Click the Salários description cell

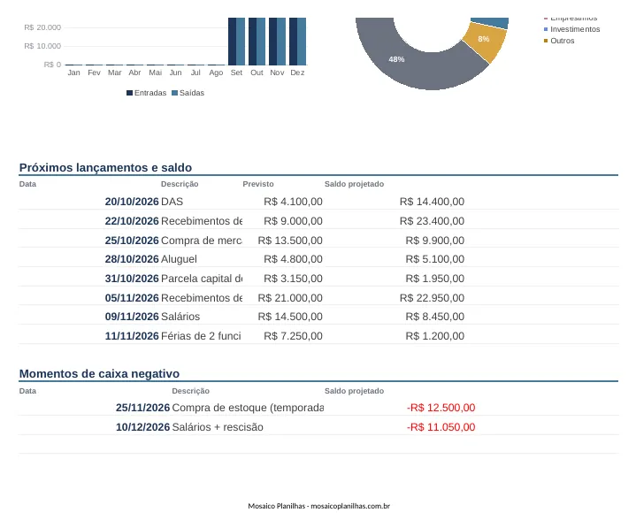(180, 317)
